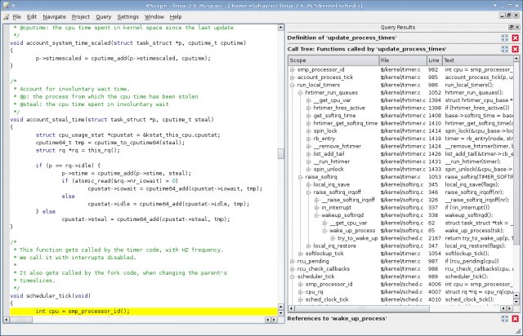Maximize the Call Tree query view
The width and height of the screenshot is (523, 336).
click(x=503, y=49)
